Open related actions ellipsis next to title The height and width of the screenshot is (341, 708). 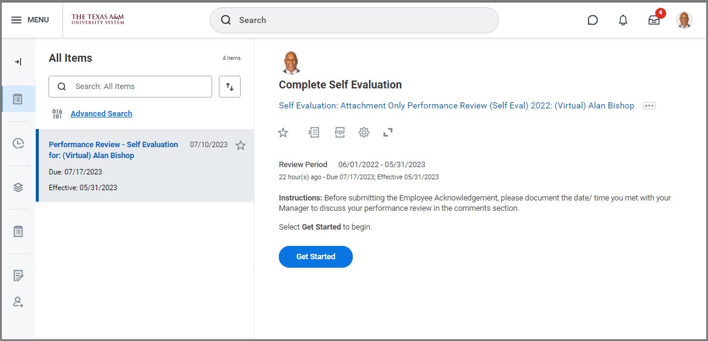649,106
